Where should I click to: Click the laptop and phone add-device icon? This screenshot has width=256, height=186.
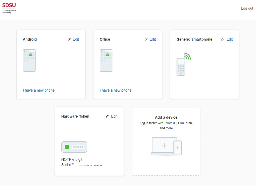tap(166, 146)
